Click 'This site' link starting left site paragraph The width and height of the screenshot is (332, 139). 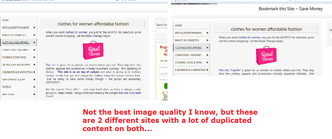click(51, 65)
